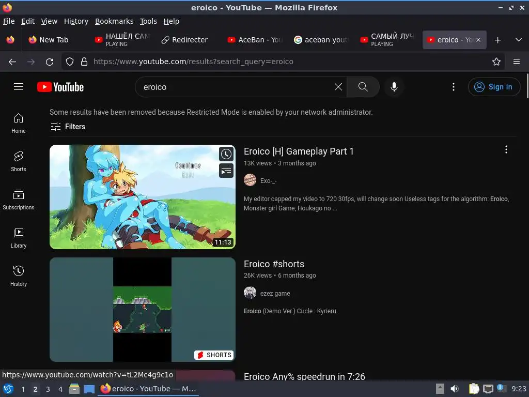Open the View menu
529x397 pixels.
(49, 21)
